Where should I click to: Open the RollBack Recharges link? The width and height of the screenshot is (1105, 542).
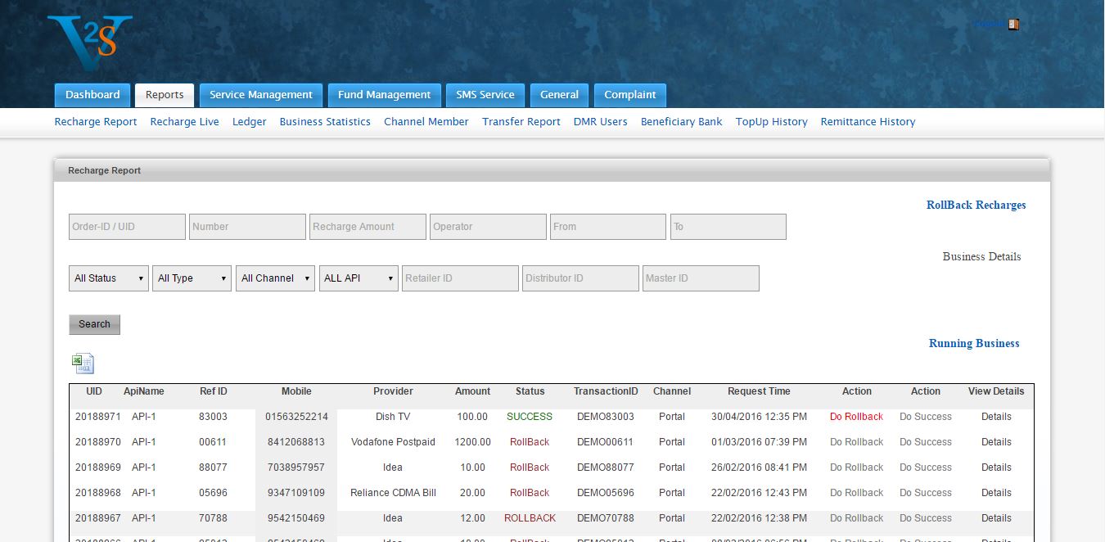point(976,206)
